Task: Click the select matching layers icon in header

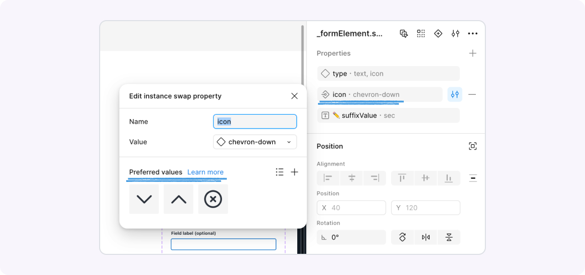Action: pyautogui.click(x=404, y=33)
